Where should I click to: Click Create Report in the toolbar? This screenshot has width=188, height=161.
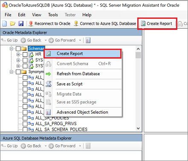(x=156, y=23)
